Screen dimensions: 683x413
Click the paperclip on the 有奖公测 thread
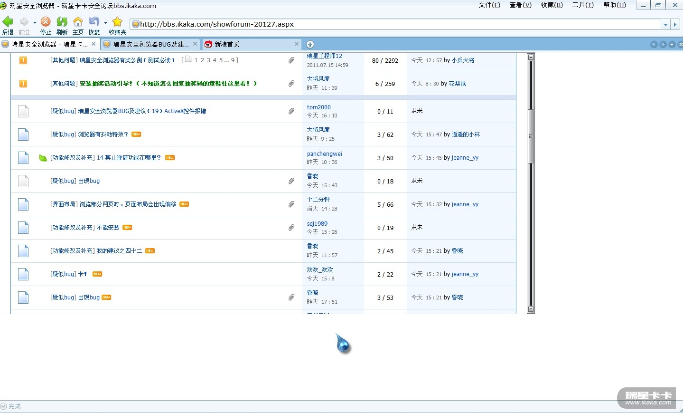(291, 60)
